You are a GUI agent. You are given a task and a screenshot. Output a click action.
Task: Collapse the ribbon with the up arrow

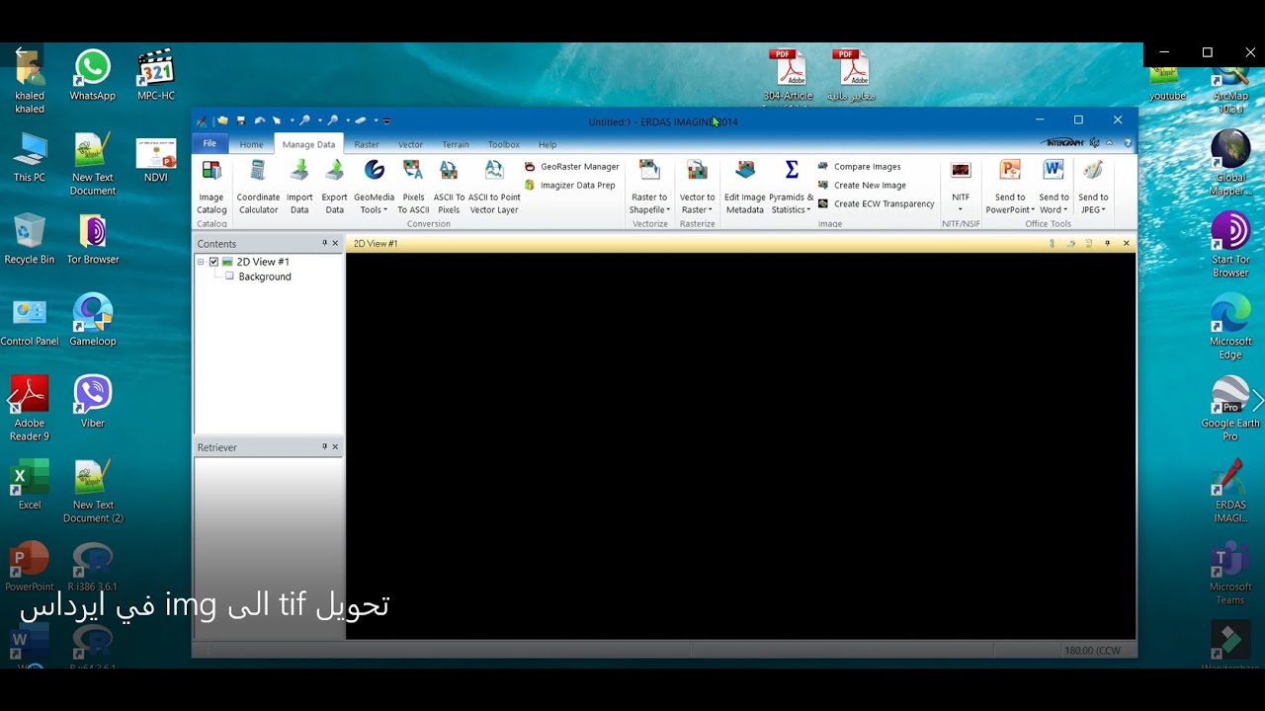(x=1110, y=143)
